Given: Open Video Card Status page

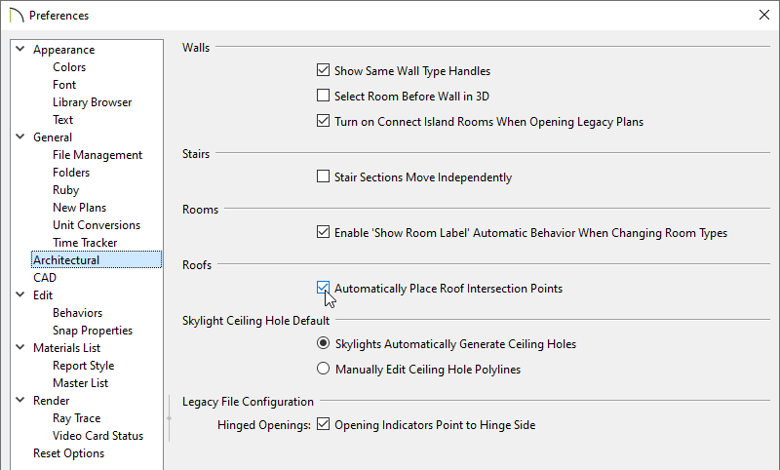Looking at the screenshot, I should (x=98, y=436).
